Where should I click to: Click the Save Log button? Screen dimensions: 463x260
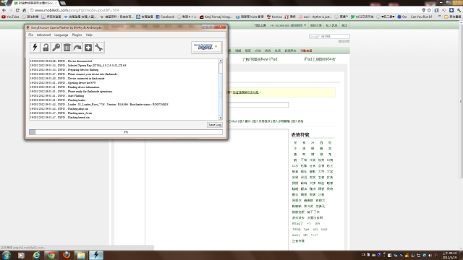coord(215,125)
